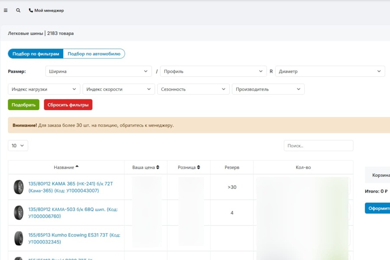Click the Корзина cart heading
This screenshot has width=390, height=260.
pos(381,175)
